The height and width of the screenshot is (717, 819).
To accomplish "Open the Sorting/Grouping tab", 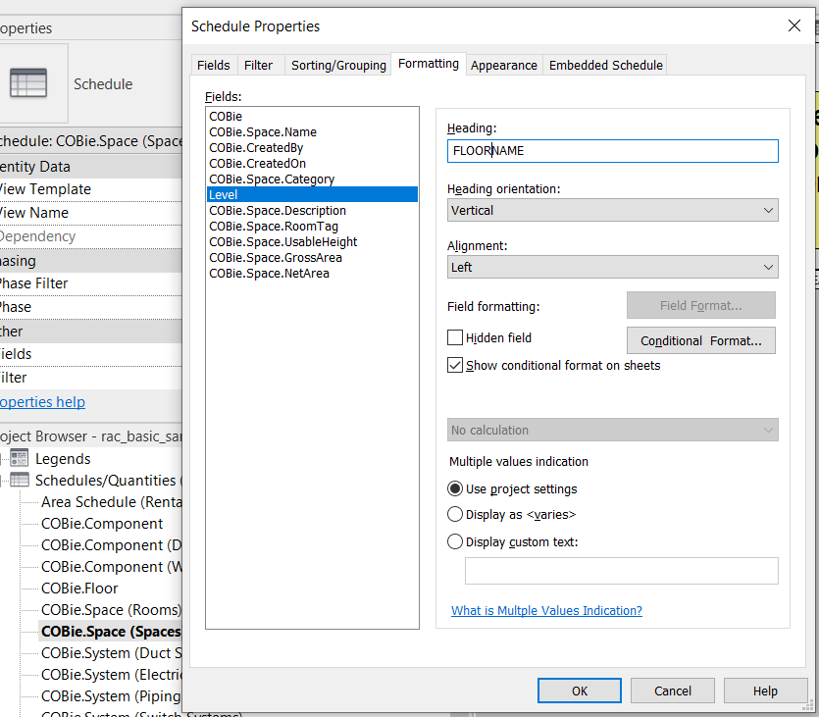I will [x=338, y=65].
